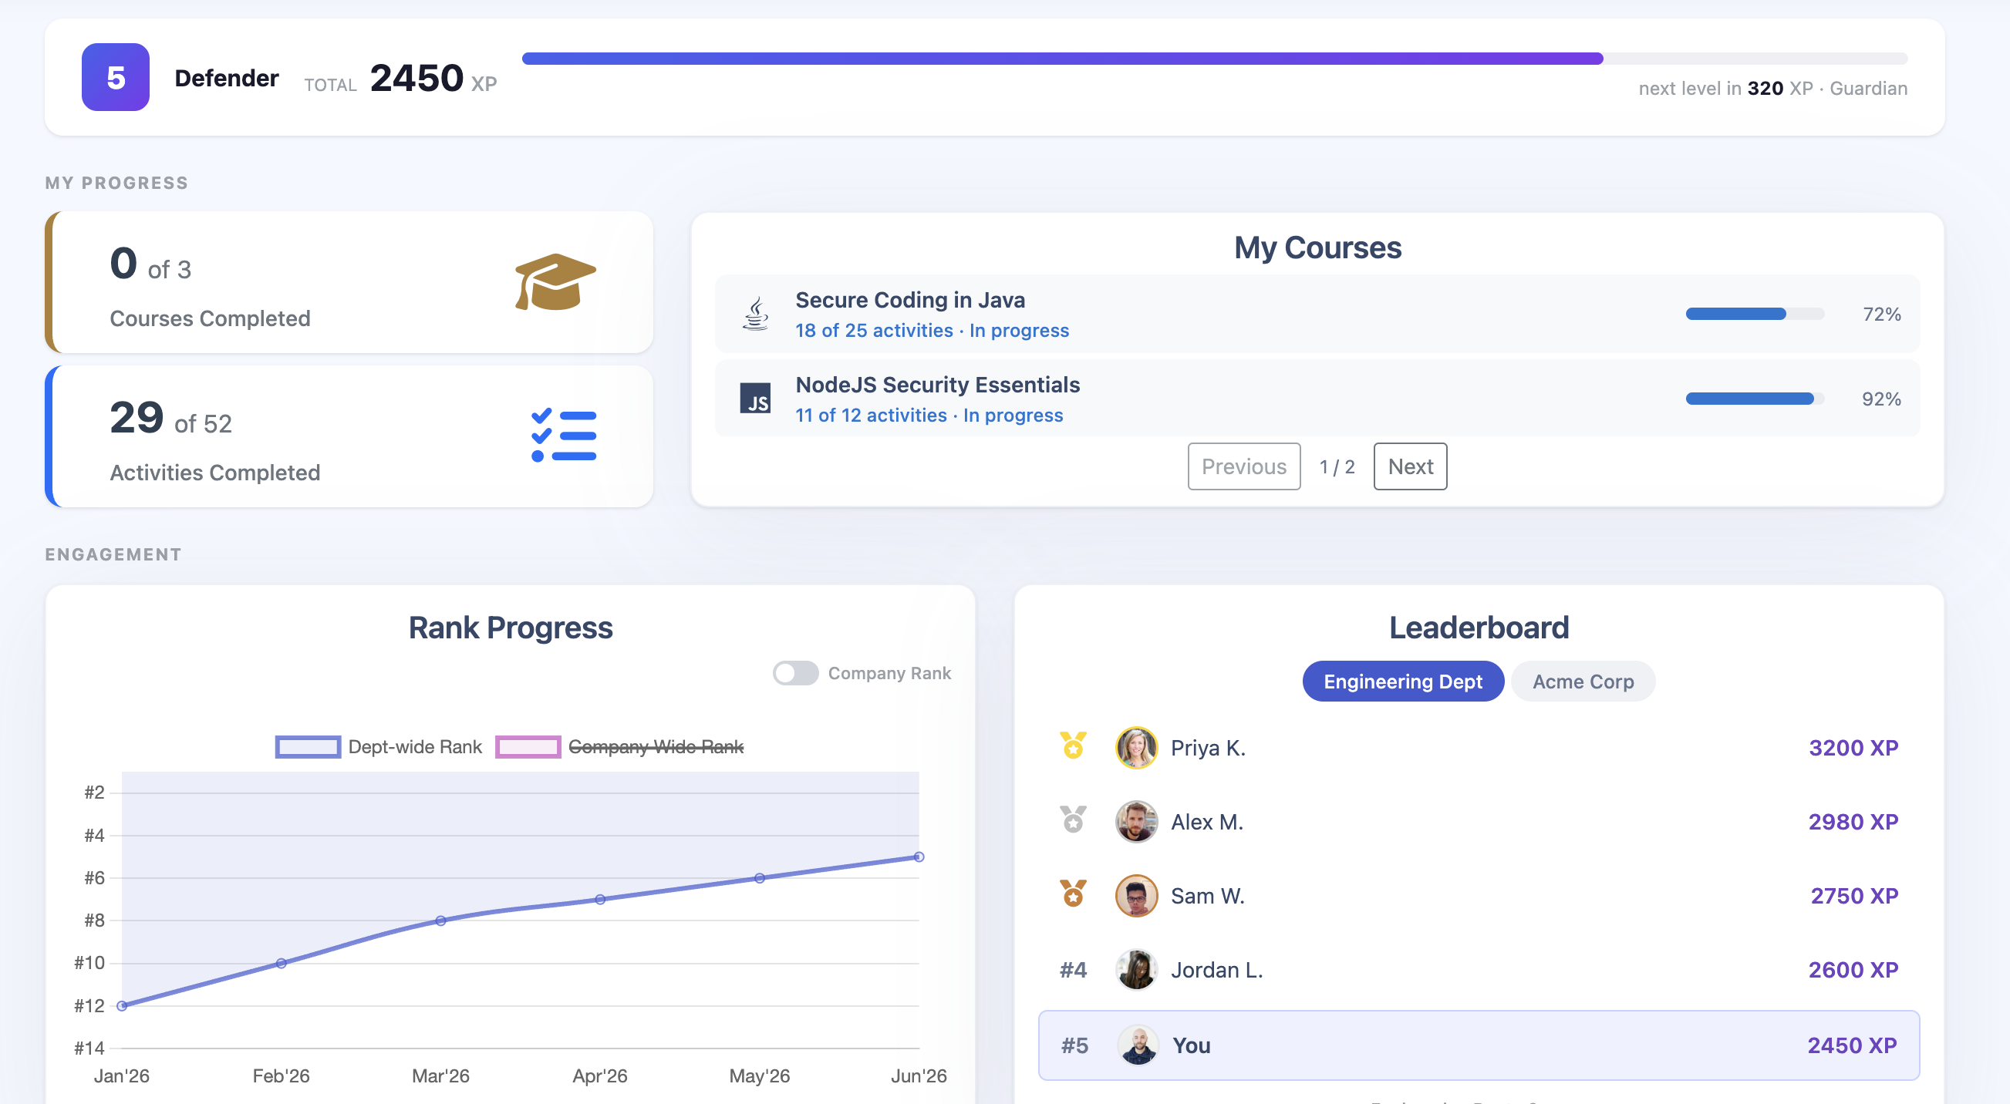Click the 'Rank Progress' heading
2010x1104 pixels.
511,628
